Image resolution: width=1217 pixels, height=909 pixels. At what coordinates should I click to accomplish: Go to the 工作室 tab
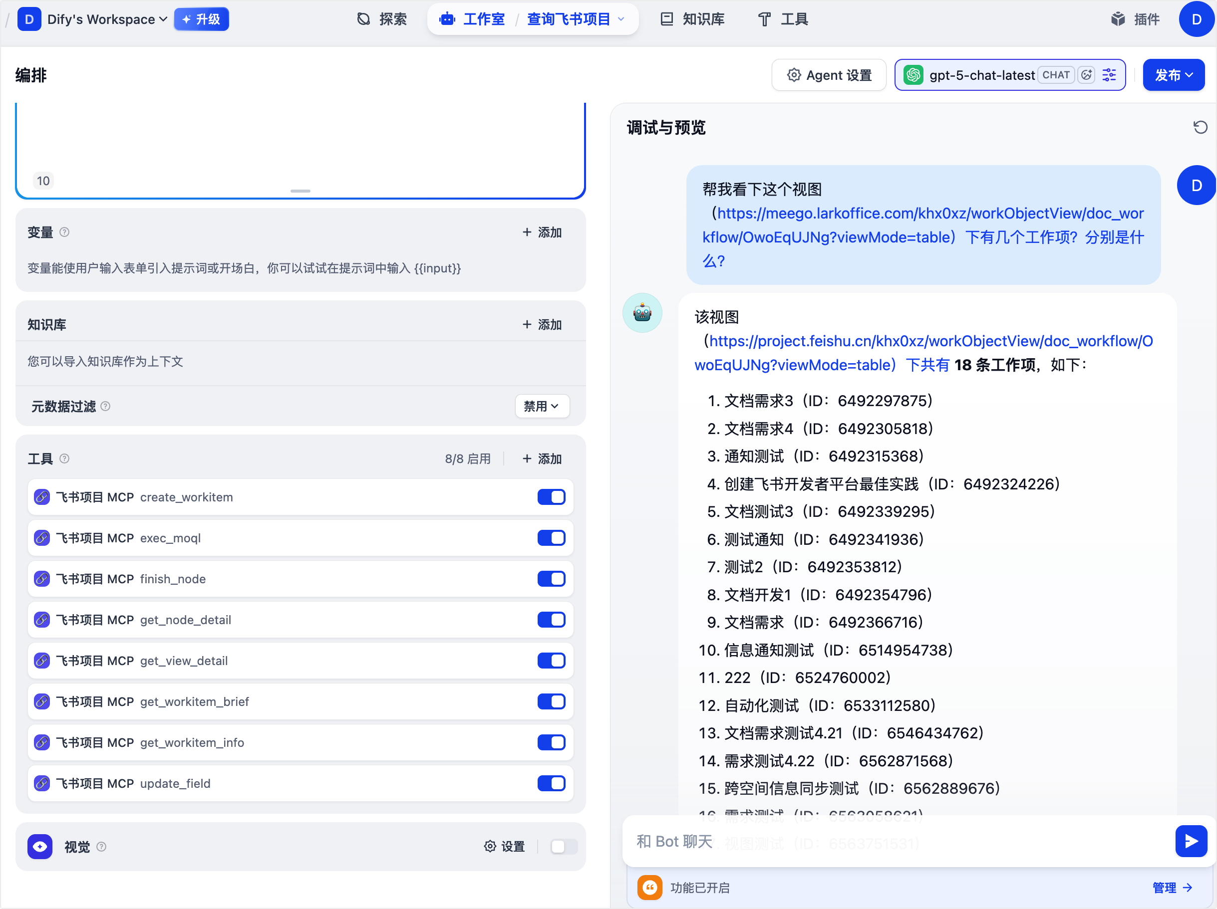[x=473, y=19]
